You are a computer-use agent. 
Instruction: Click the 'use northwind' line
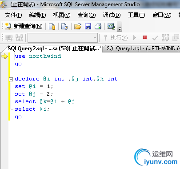coord(38,56)
